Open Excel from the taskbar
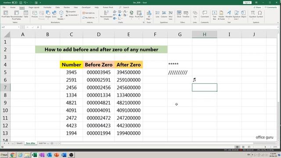The height and width of the screenshot is (158, 281). click(35, 155)
